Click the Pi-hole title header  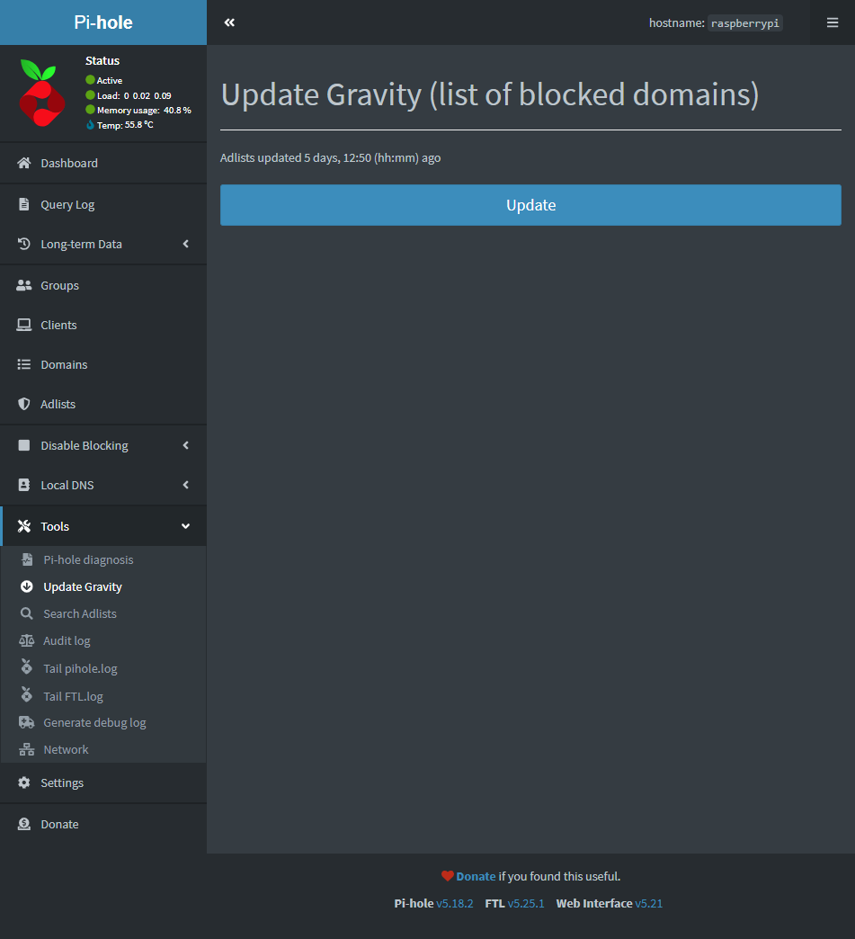pyautogui.click(x=103, y=22)
